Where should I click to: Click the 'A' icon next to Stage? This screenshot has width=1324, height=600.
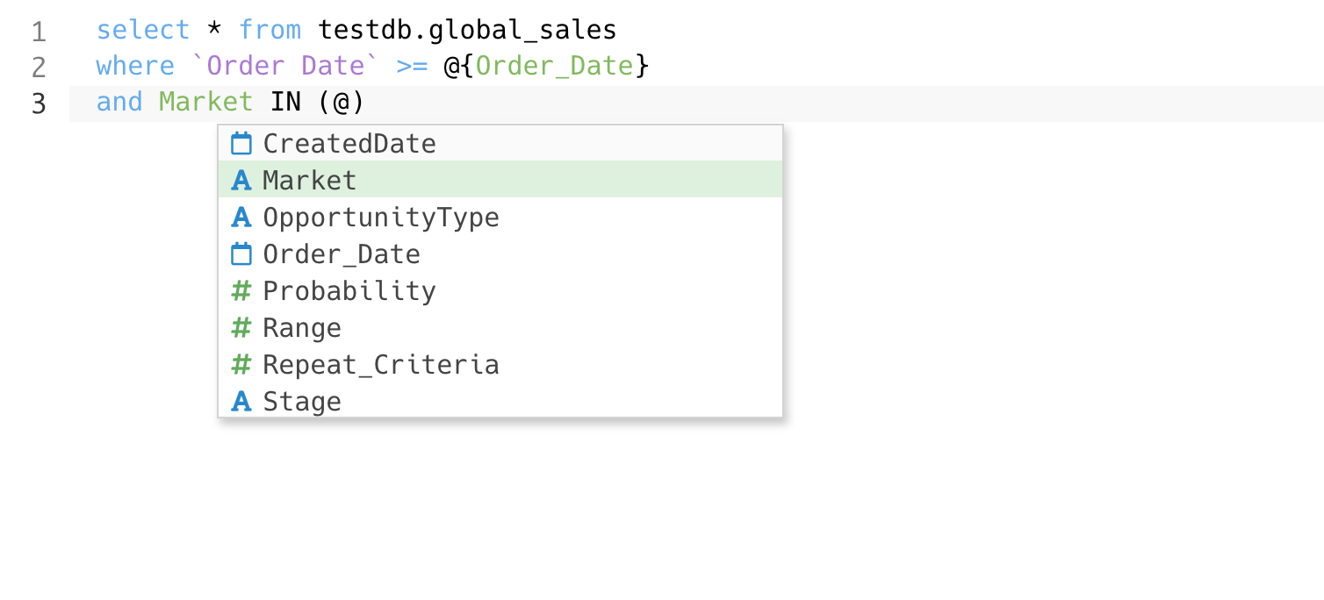(241, 402)
